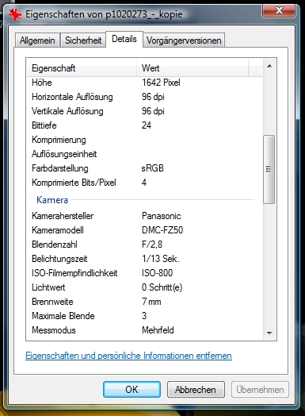
Task: Click the Maximale Blende value 3
Action: coord(144,316)
